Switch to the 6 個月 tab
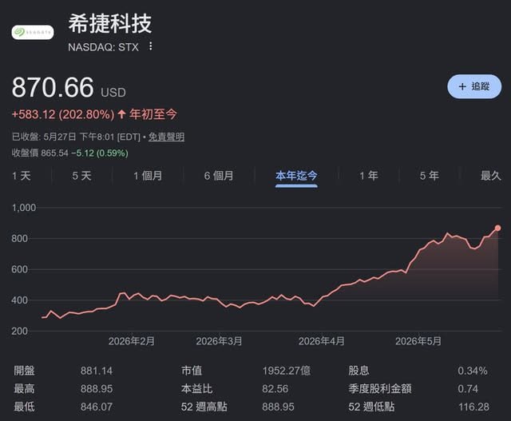 (219, 176)
